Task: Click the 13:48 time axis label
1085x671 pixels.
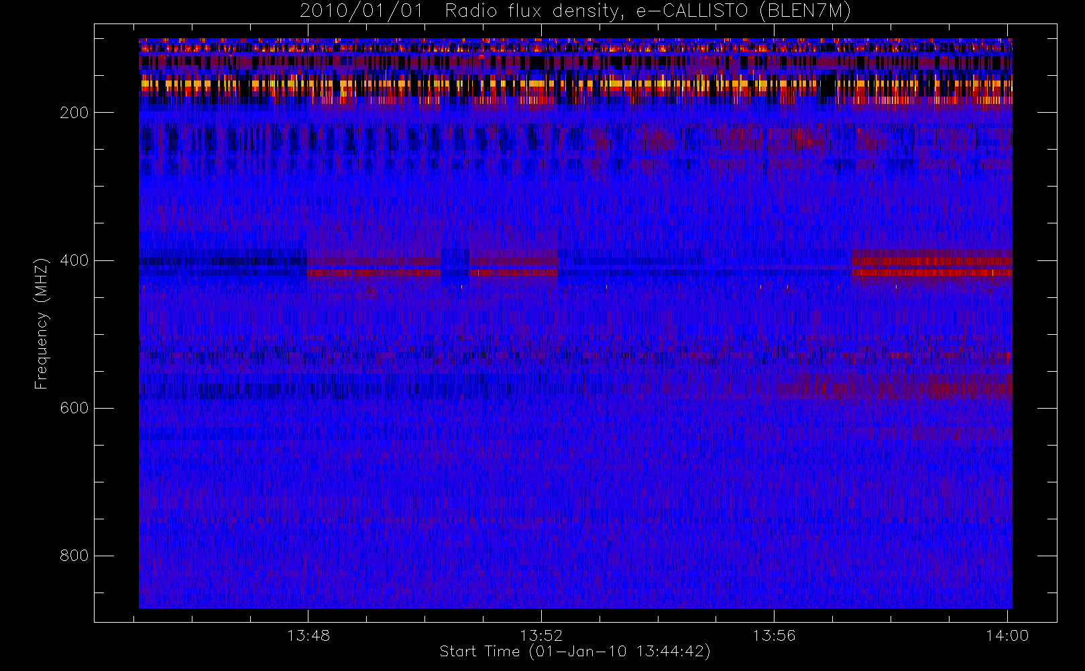Action: point(308,635)
